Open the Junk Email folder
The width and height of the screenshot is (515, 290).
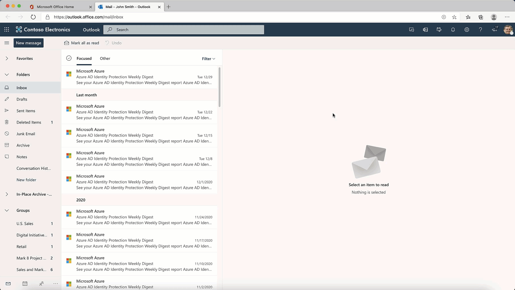pyautogui.click(x=30, y=134)
